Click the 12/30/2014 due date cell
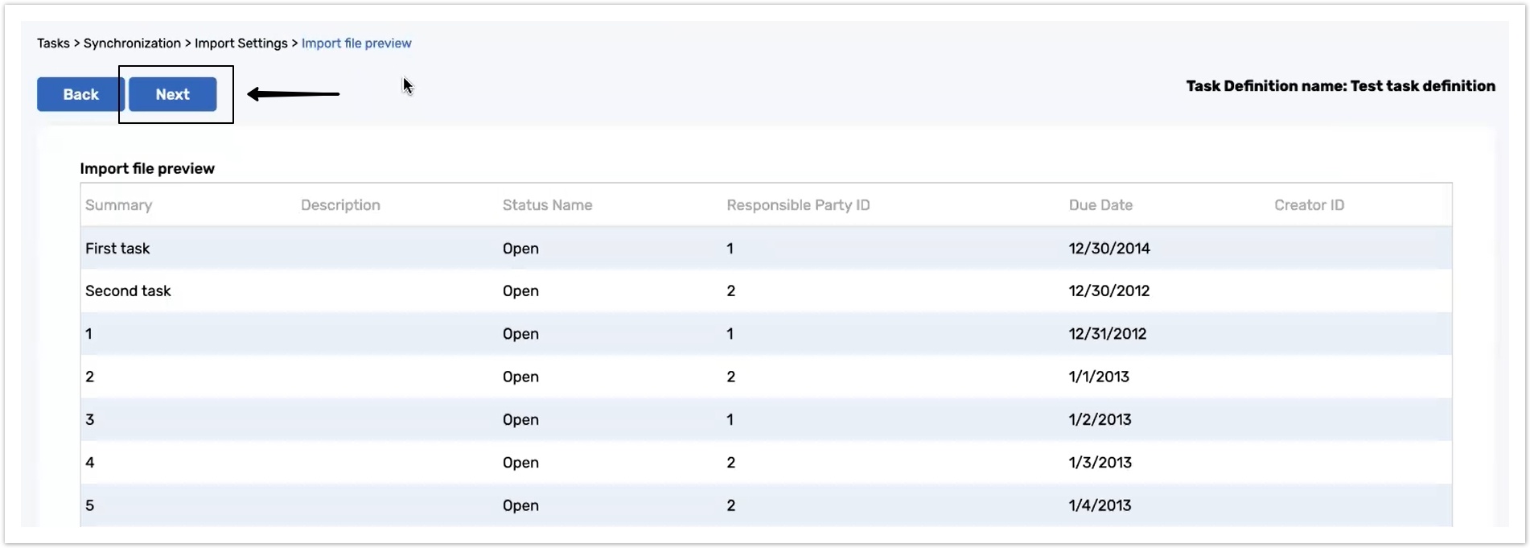Image resolution: width=1530 pixels, height=548 pixels. coord(1109,249)
